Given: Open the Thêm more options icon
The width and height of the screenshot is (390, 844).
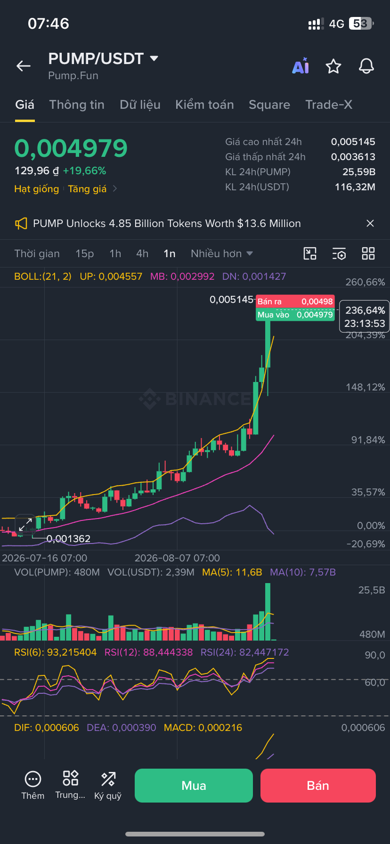Looking at the screenshot, I should pyautogui.click(x=33, y=779).
